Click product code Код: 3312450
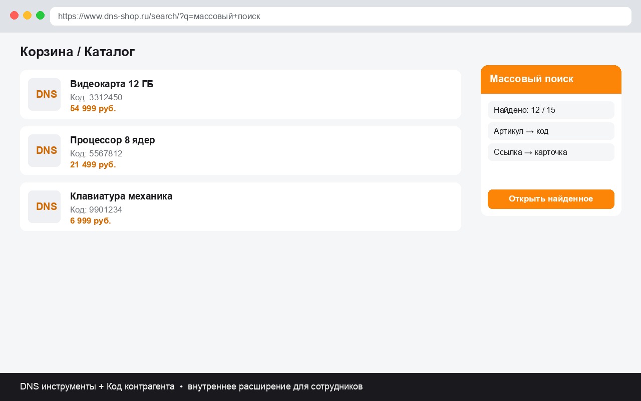This screenshot has height=401, width=641. click(x=96, y=97)
